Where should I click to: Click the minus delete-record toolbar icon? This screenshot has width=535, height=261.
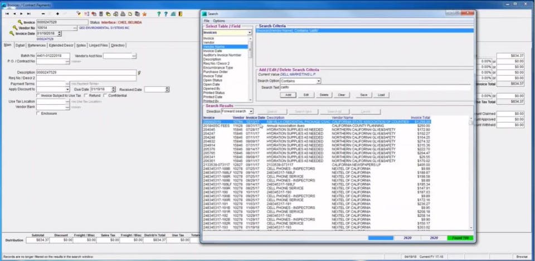(x=43, y=14)
